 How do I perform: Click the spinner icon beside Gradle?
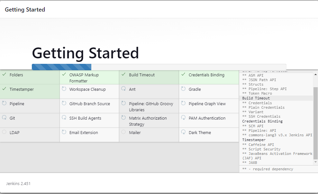183,89
